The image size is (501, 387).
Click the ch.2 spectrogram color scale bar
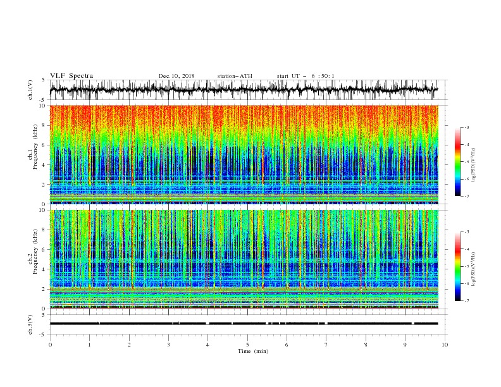457,266
